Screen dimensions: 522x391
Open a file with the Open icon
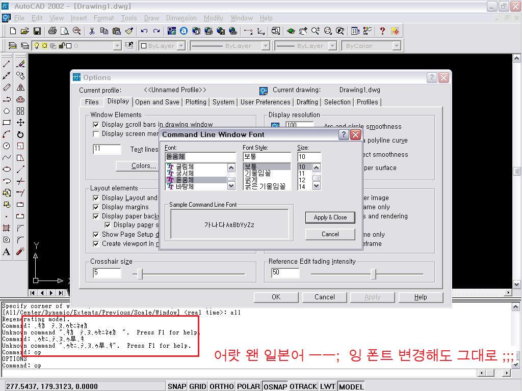(x=24, y=31)
